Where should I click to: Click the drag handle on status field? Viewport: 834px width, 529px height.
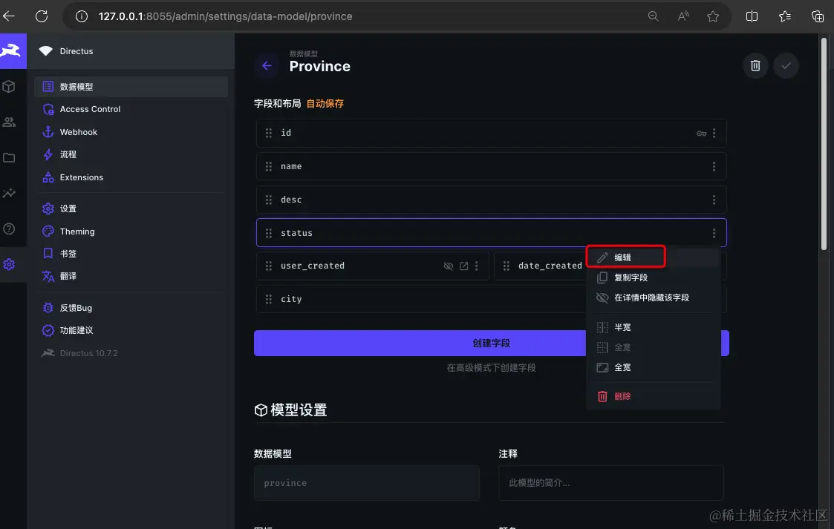[269, 233]
